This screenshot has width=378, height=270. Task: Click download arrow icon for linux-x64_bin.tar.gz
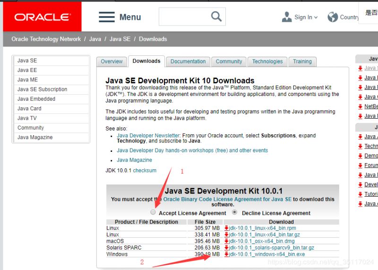pos(226,235)
